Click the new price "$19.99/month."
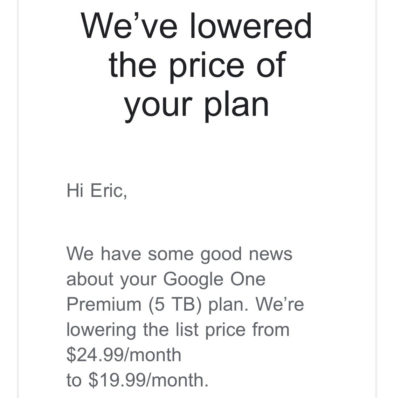The width and height of the screenshot is (394, 398). (148, 380)
